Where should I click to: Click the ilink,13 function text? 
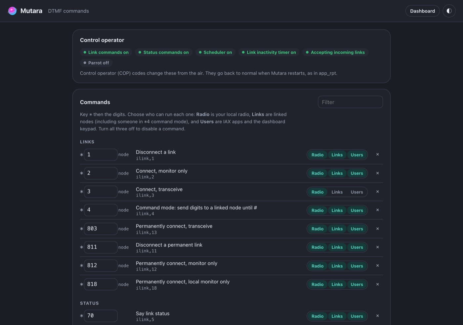tap(146, 233)
